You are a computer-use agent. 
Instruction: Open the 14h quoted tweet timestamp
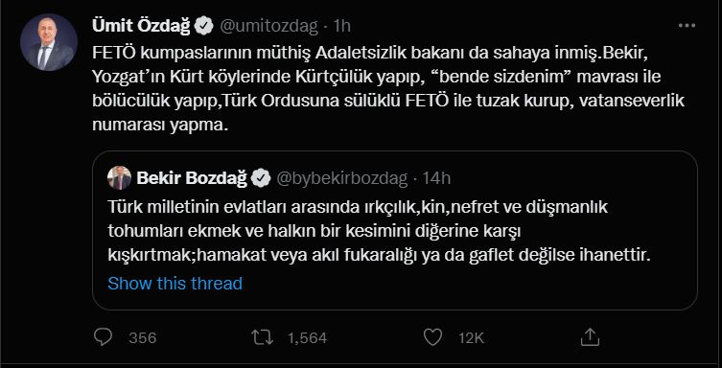[435, 178]
